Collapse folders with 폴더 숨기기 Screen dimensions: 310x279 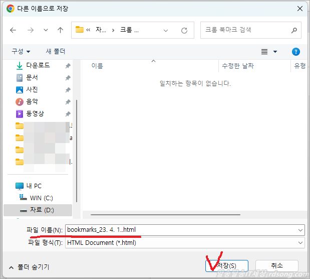pyautogui.click(x=29, y=267)
